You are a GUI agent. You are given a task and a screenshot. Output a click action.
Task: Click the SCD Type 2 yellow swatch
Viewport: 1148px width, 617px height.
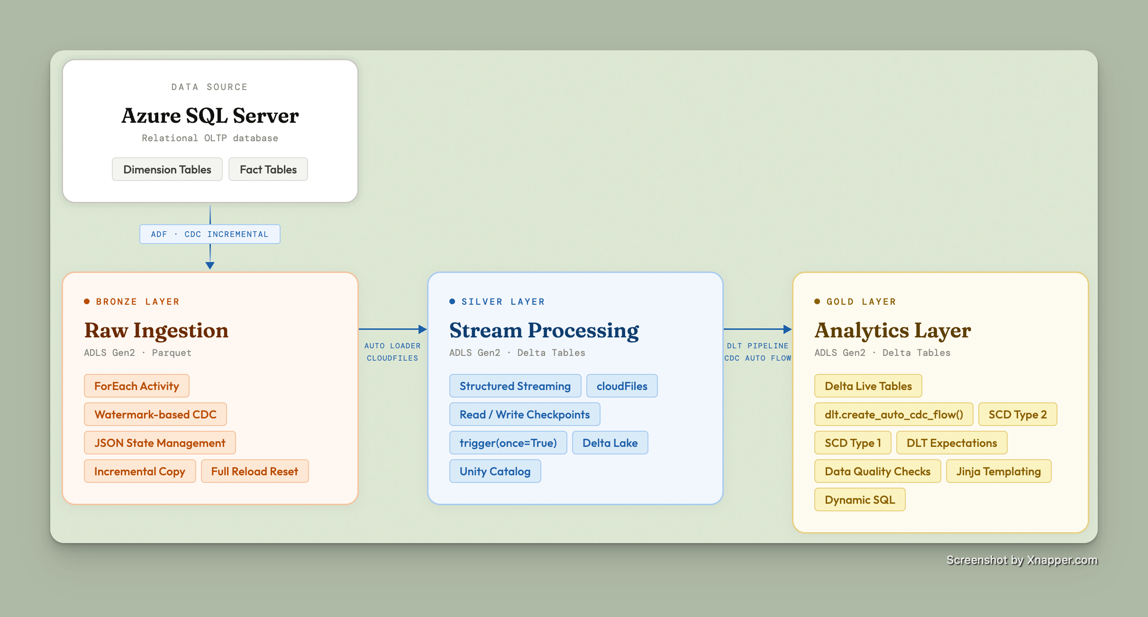pyautogui.click(x=1018, y=414)
